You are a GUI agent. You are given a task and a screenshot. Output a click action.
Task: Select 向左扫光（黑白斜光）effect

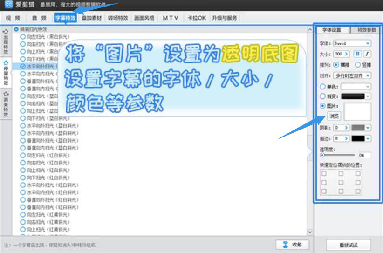pyautogui.click(x=45, y=37)
